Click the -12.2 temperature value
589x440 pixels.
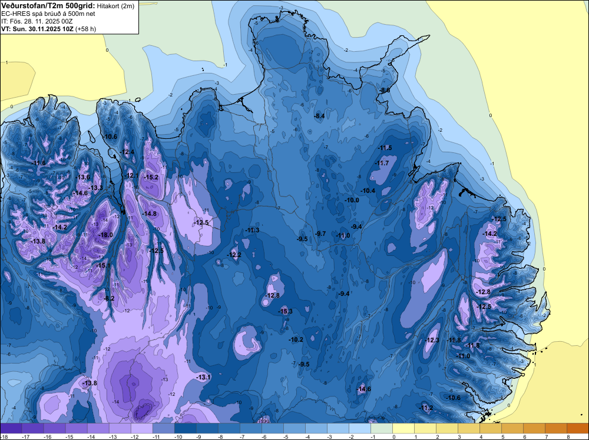coord(234,255)
